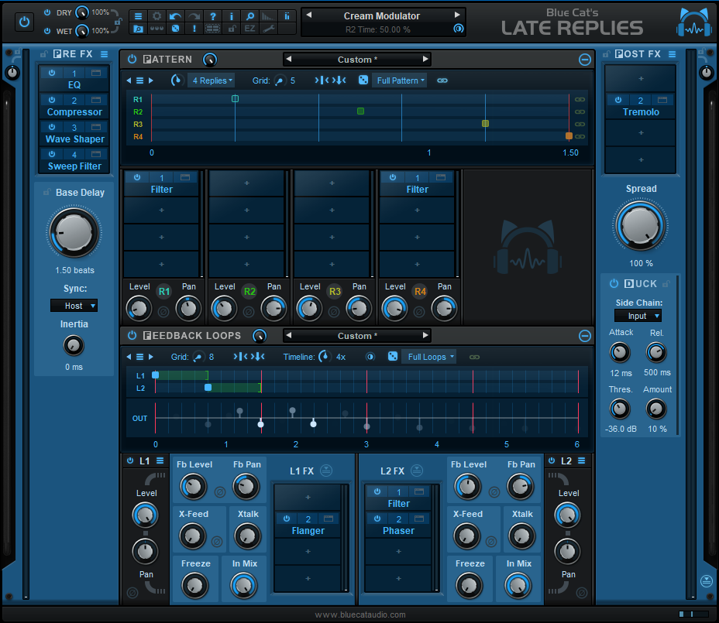Select the R2 green marker in pattern grid
This screenshot has height=623, width=719.
pyautogui.click(x=360, y=111)
